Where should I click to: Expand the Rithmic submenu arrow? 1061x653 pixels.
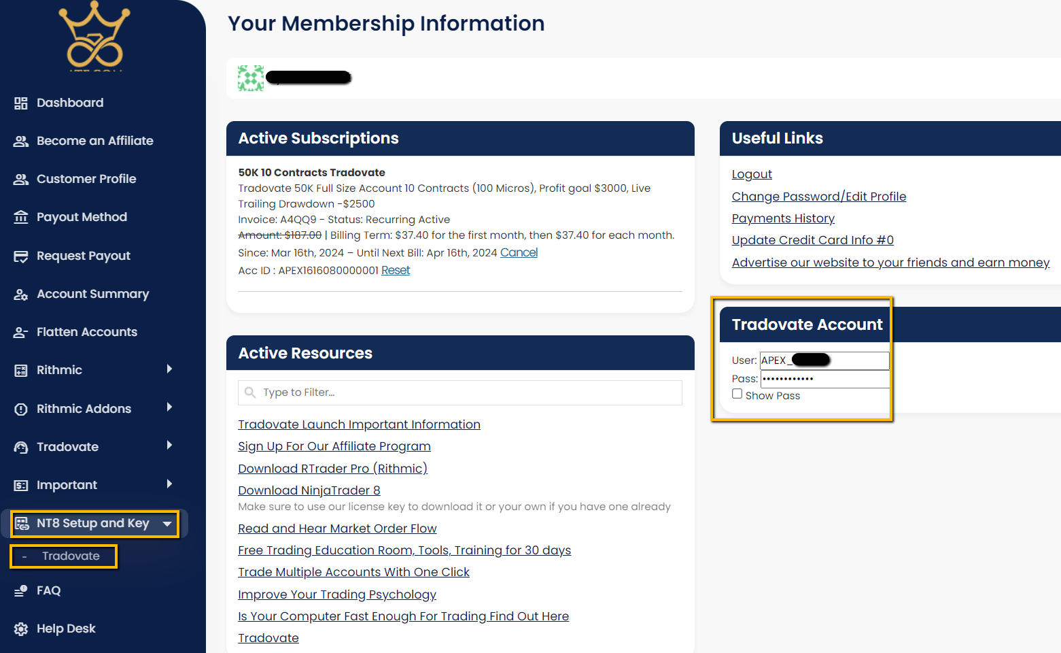[169, 369]
